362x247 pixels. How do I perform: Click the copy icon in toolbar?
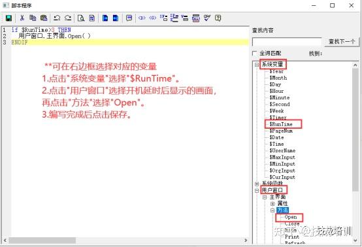pos(33,18)
